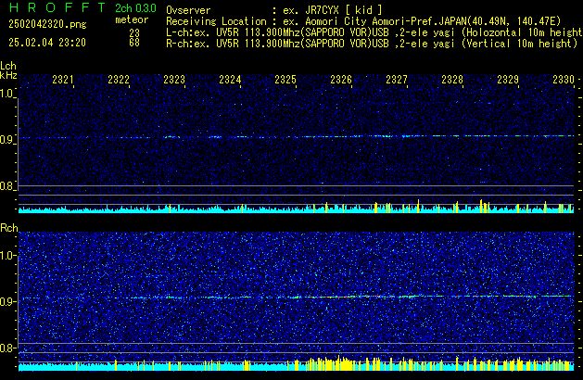Click the Receiving Location Aomori City line
Screen dimensions: 583x380
tap(363, 21)
